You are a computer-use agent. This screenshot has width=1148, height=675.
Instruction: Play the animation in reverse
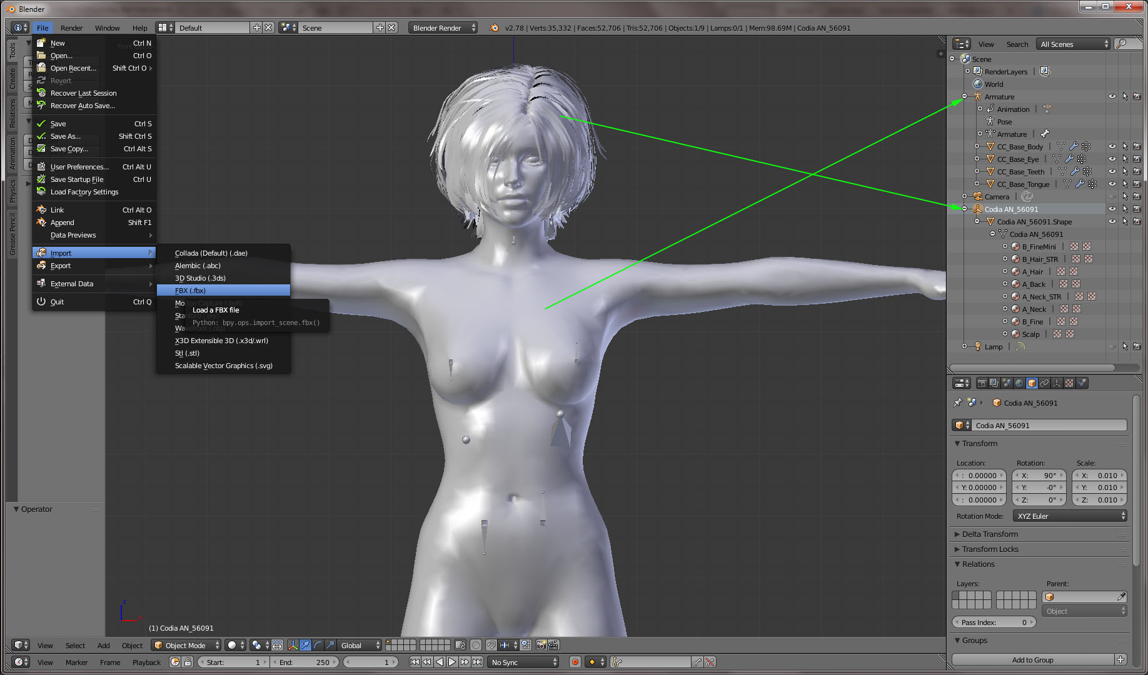(440, 662)
